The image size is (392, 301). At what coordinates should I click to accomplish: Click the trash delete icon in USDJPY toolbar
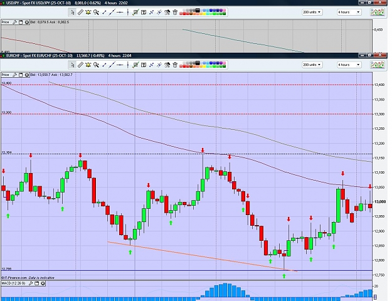[x=175, y=13]
